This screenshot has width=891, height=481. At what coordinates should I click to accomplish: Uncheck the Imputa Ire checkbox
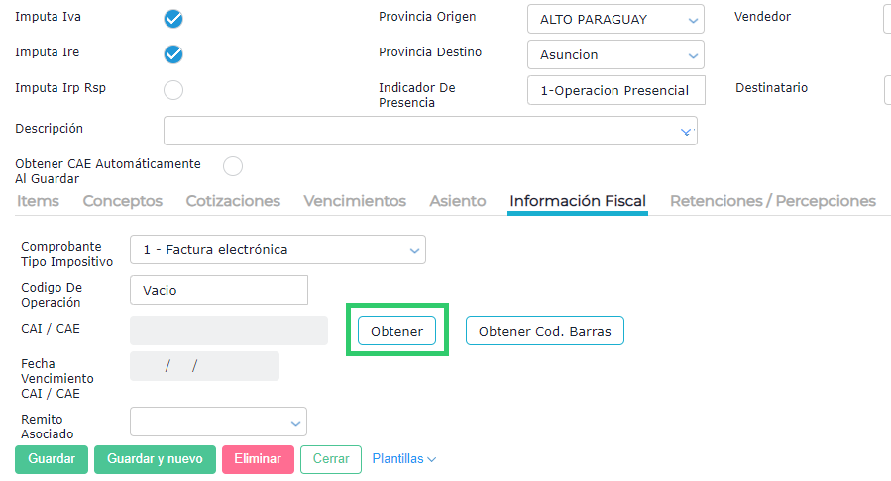pyautogui.click(x=173, y=53)
